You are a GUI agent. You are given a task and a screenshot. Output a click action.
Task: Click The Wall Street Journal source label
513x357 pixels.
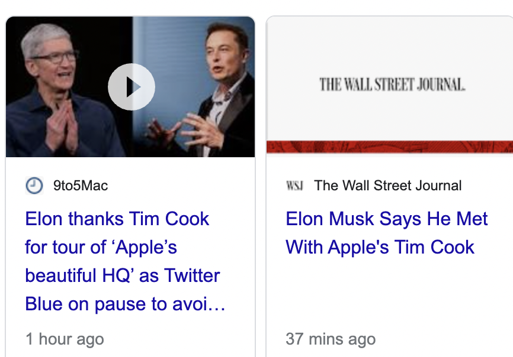click(387, 186)
